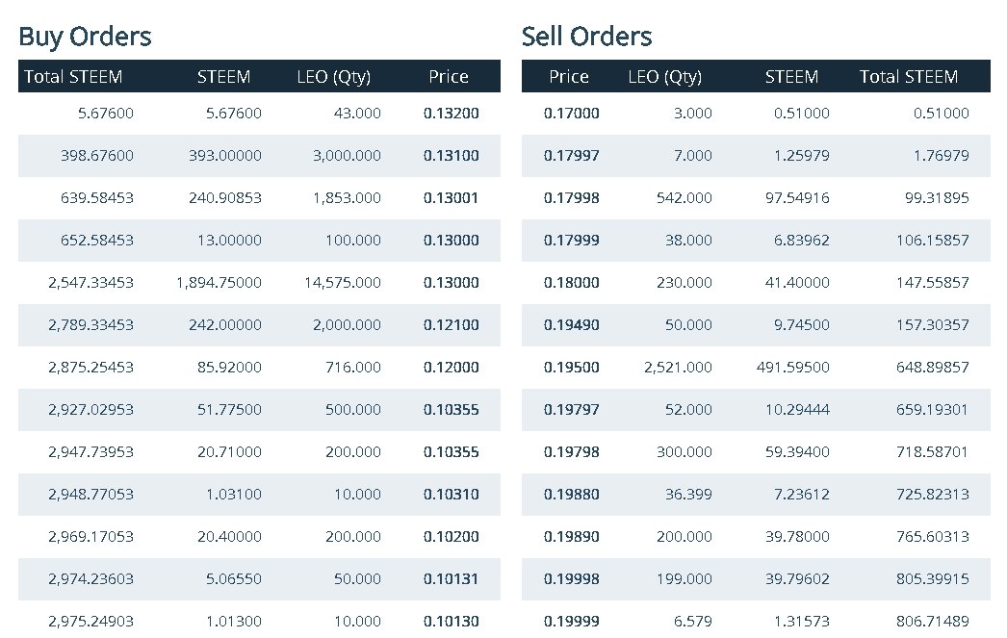Click sell quantity 6.579

pos(693,622)
